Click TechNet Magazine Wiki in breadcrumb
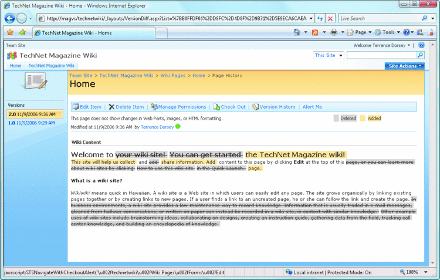Image resolution: width=440 pixels, height=280 pixels. (x=126, y=76)
